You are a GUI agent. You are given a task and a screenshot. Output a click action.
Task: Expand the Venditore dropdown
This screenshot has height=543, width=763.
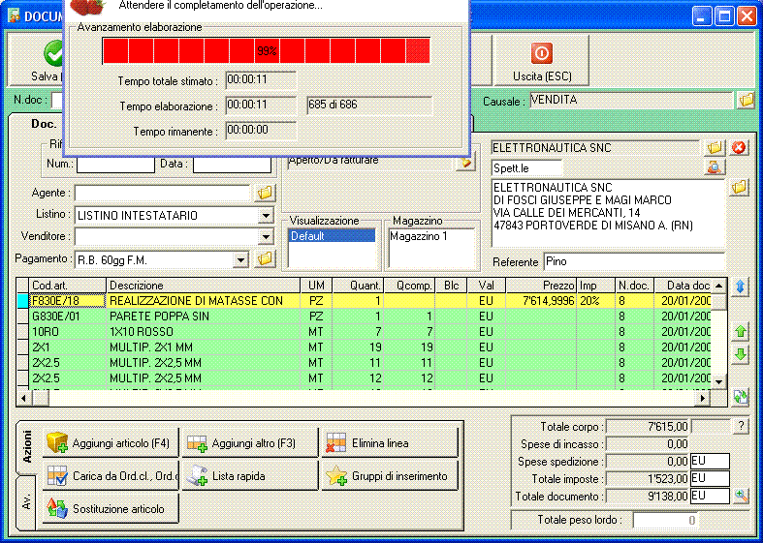[267, 237]
